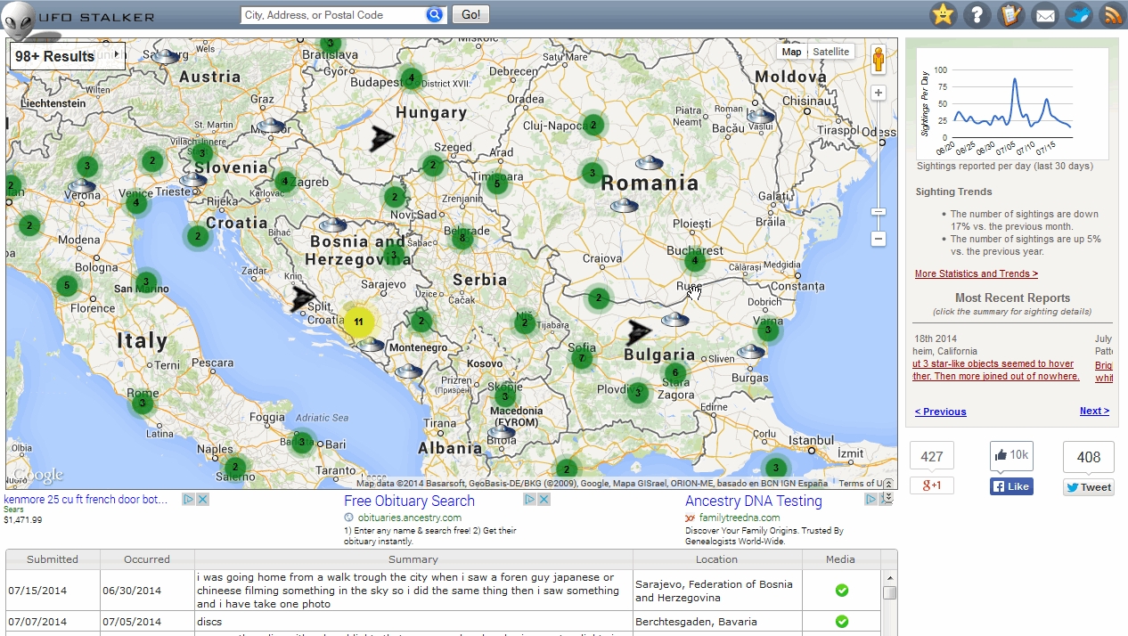Open the orange RSS feed icon
This screenshot has height=636, width=1128.
[x=1112, y=15]
